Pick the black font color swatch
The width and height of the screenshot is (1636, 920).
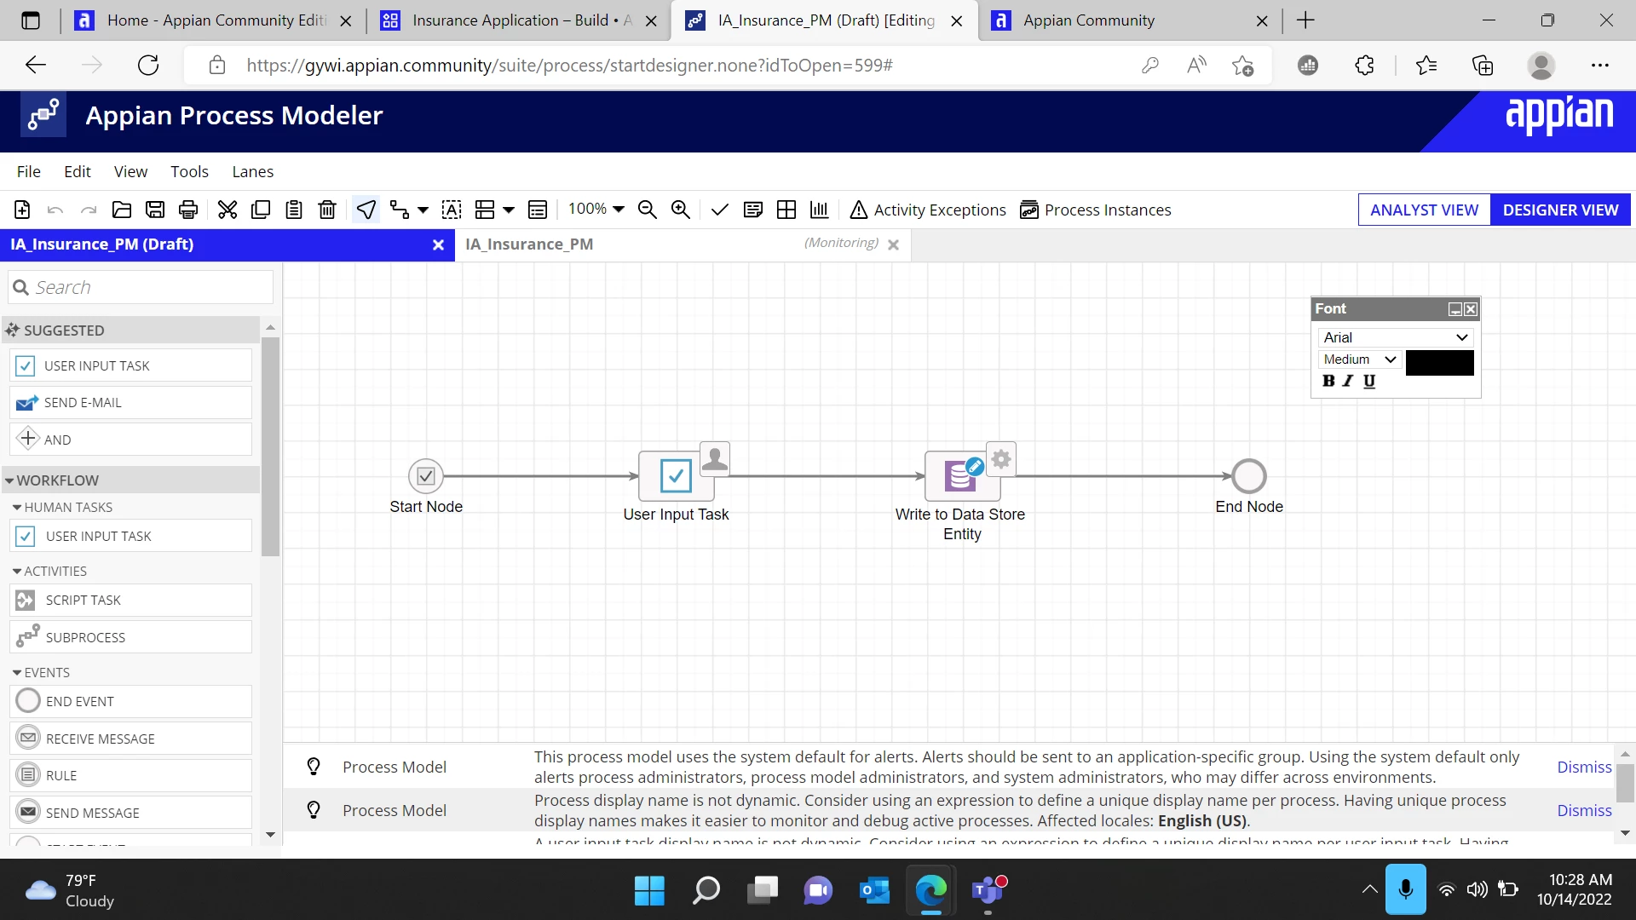[x=1439, y=363]
